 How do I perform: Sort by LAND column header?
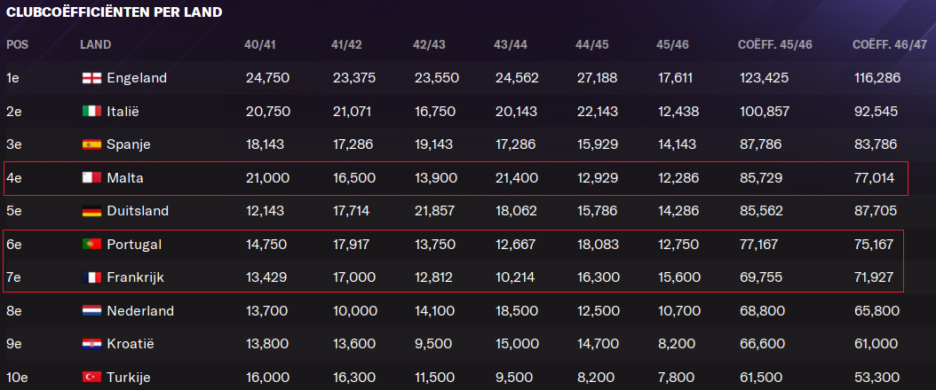[95, 44]
